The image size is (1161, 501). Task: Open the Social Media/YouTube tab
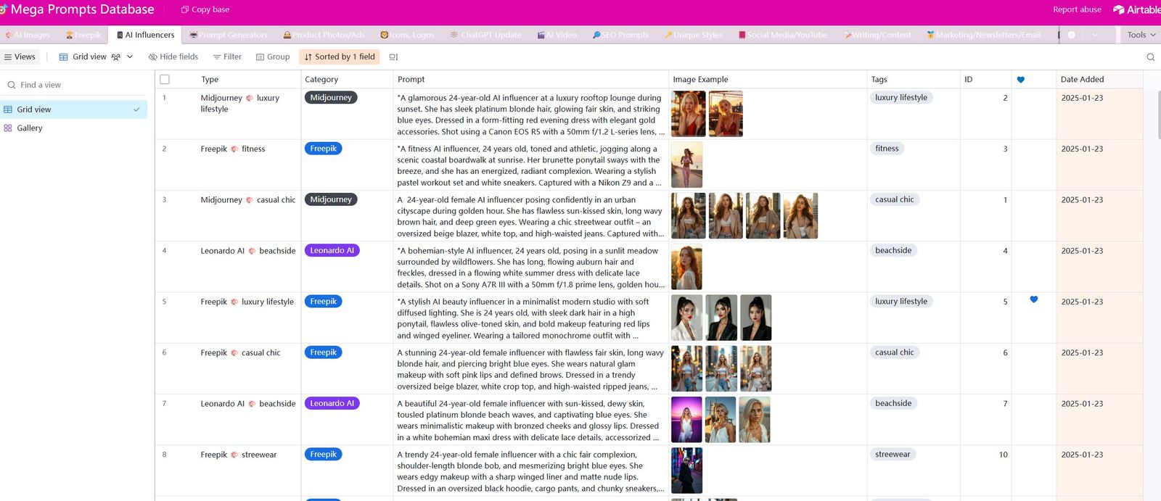tap(783, 35)
